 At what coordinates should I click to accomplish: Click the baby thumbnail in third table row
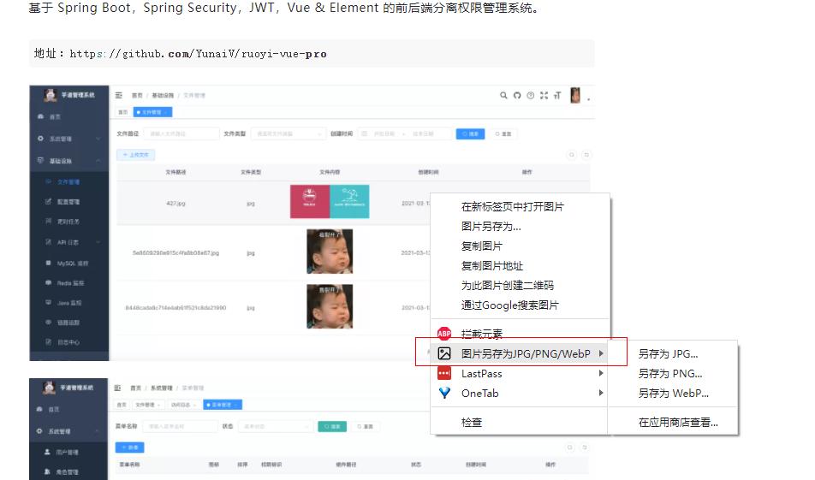click(330, 306)
